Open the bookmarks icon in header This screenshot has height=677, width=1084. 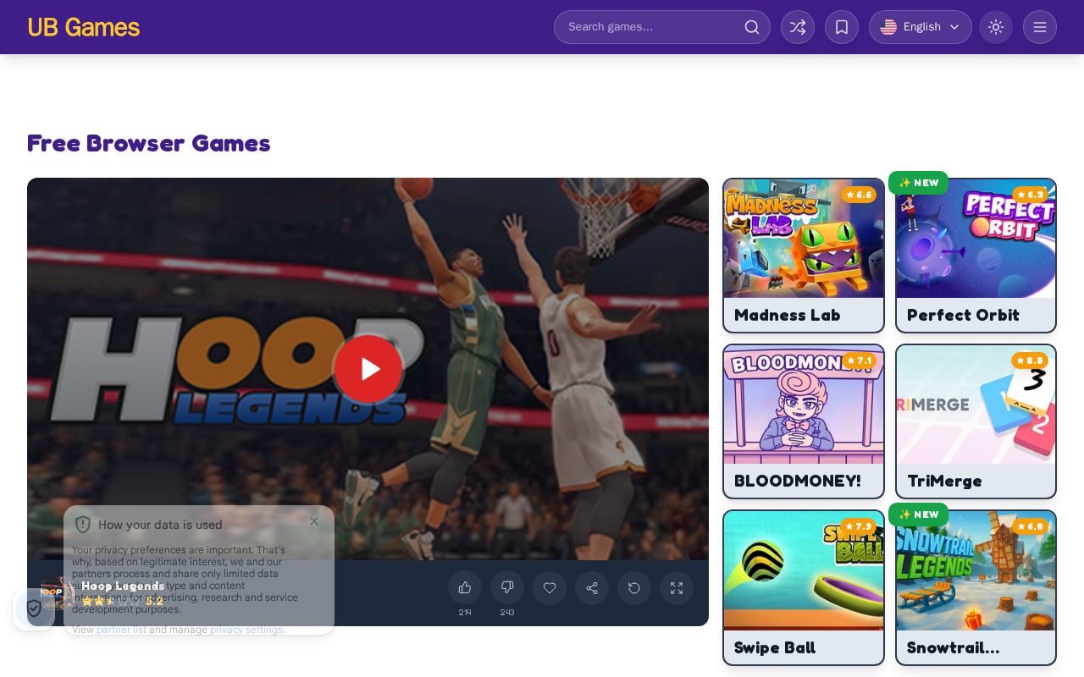(x=842, y=27)
